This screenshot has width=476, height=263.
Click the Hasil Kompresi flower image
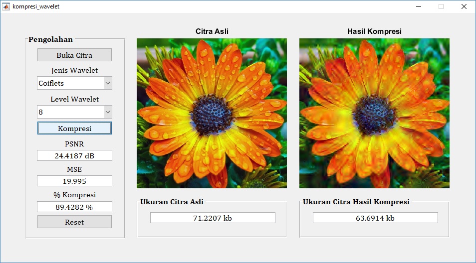tap(374, 113)
